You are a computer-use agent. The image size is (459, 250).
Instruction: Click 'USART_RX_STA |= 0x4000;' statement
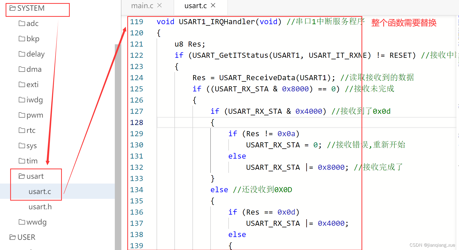pyautogui.click(x=297, y=224)
